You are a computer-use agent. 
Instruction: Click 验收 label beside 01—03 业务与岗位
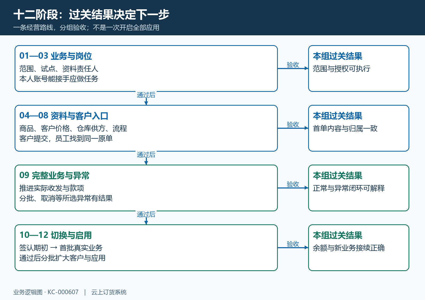click(293, 65)
